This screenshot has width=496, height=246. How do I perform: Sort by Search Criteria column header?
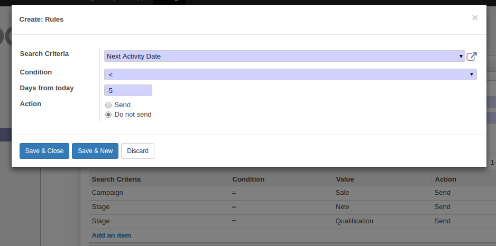click(116, 179)
